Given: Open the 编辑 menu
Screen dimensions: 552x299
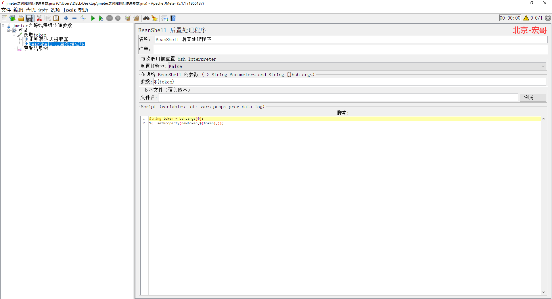Looking at the screenshot, I should [x=18, y=10].
